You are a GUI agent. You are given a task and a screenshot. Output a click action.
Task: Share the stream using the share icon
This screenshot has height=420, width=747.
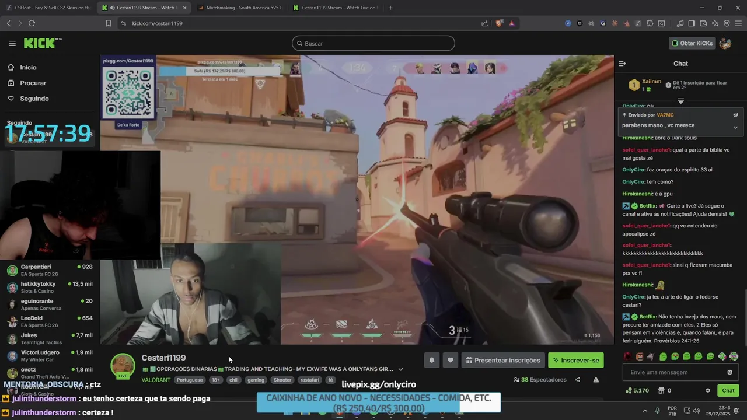click(577, 380)
